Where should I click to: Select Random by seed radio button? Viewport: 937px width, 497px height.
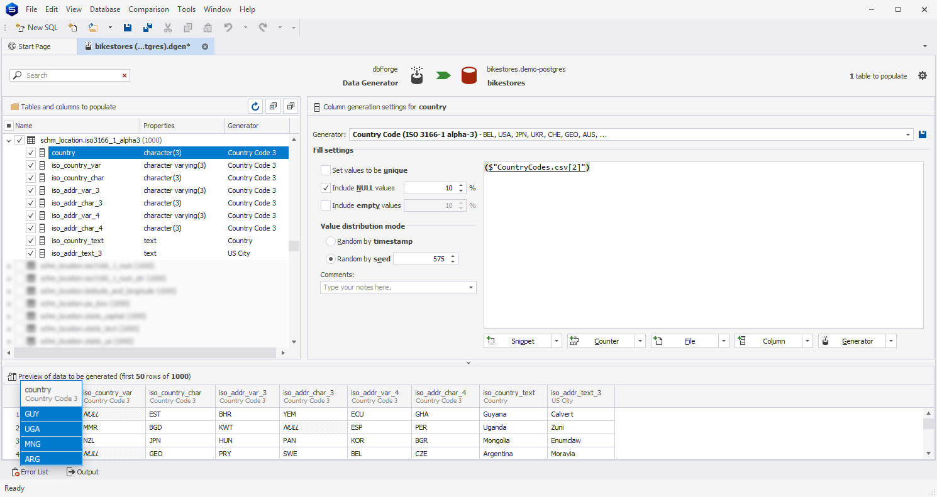[x=331, y=259]
